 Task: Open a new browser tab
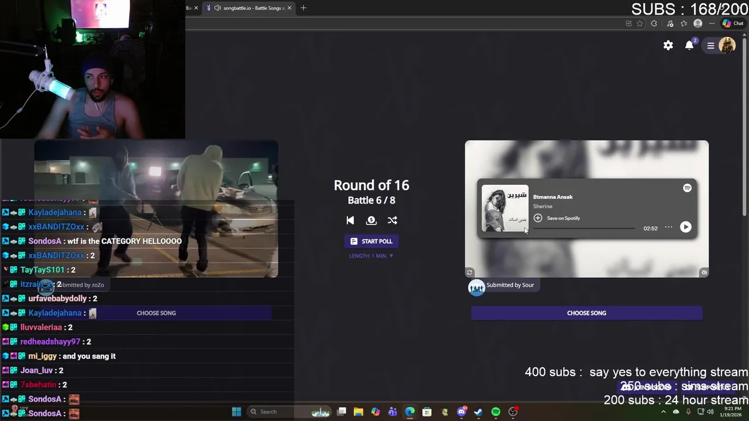pos(303,8)
